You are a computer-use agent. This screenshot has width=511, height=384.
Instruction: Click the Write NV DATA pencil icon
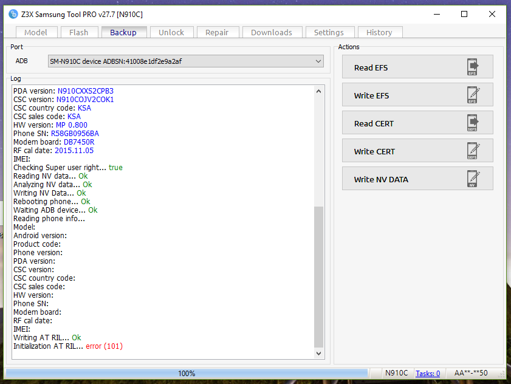473,179
